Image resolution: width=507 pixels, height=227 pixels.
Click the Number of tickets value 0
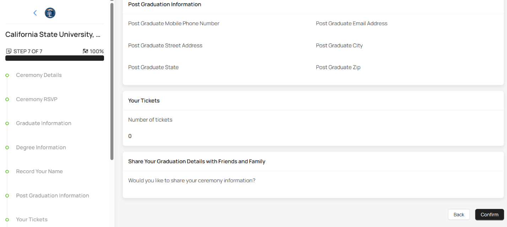tap(130, 136)
